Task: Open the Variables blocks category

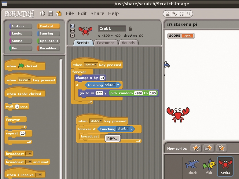Action: coord(49,48)
